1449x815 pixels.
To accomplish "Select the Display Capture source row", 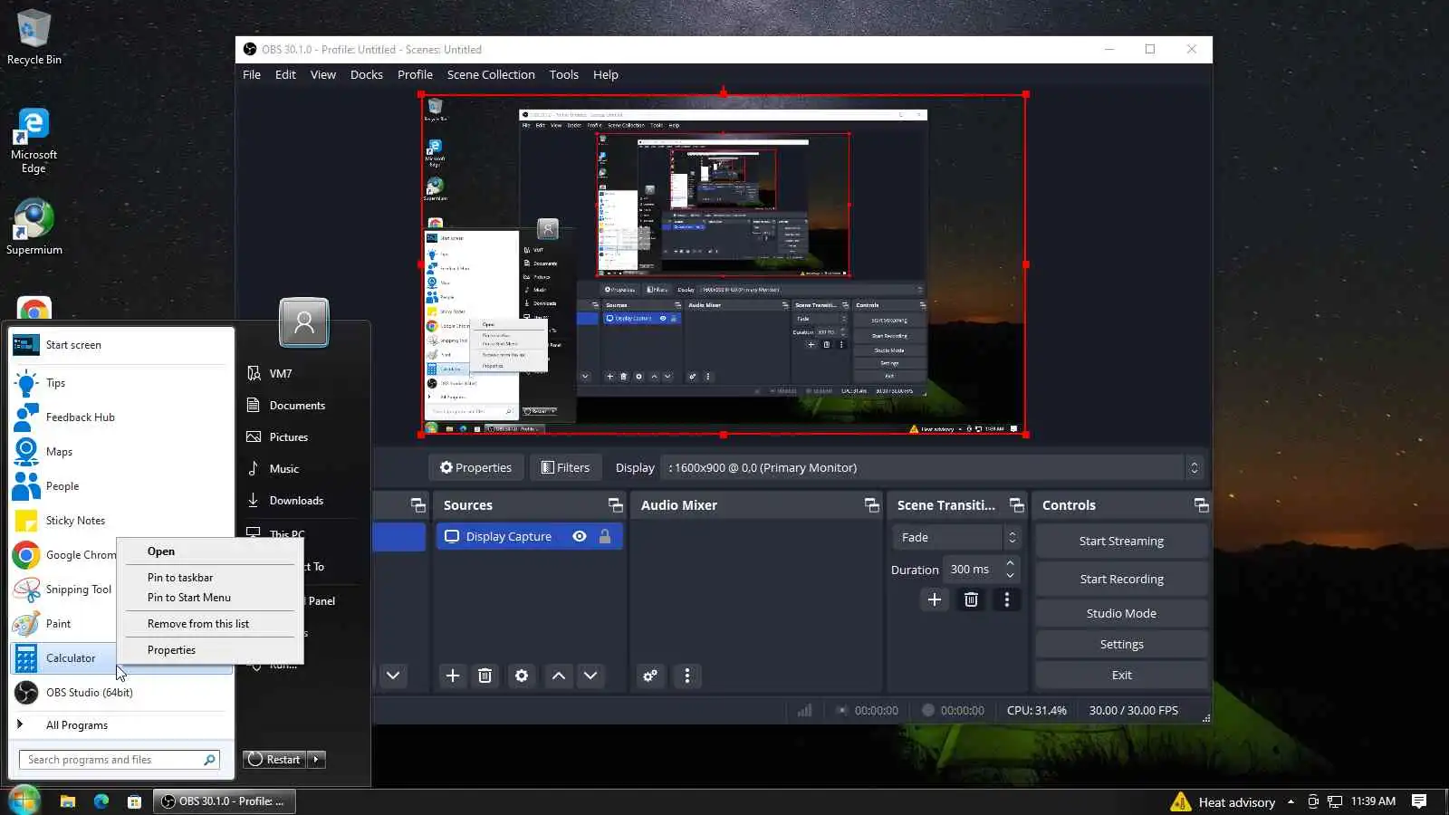I will (x=530, y=537).
